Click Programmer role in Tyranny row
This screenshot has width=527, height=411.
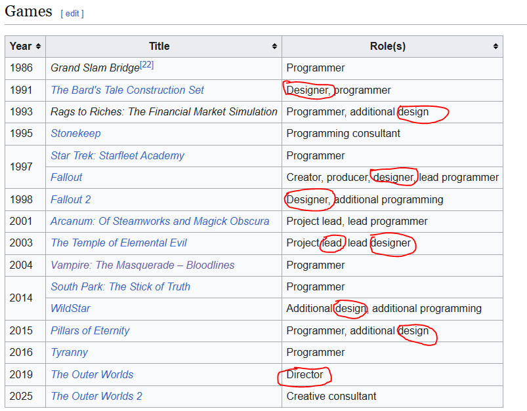(315, 352)
